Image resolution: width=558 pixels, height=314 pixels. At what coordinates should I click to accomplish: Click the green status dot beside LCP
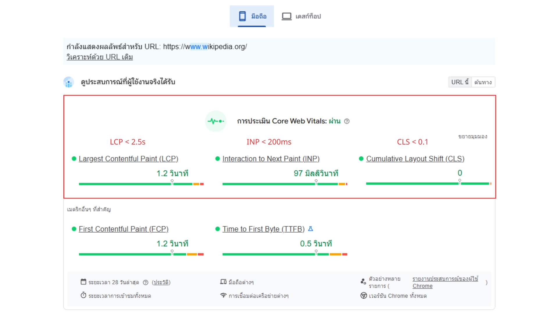(x=74, y=158)
